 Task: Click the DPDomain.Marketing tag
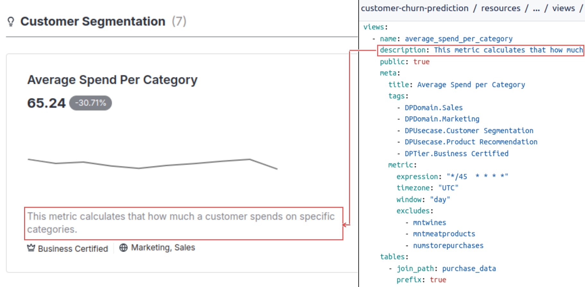(x=442, y=119)
